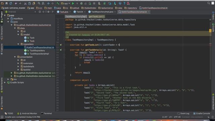Expand the extension package

tap(18, 63)
